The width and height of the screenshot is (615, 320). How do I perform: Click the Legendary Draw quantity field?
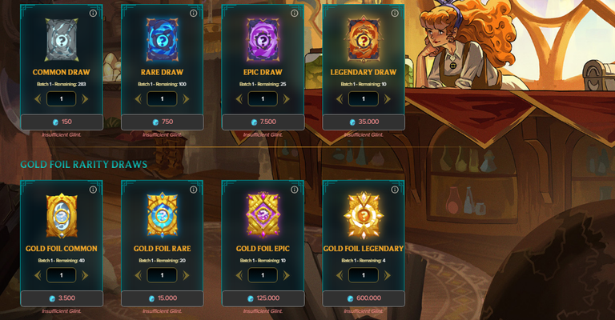[364, 98]
